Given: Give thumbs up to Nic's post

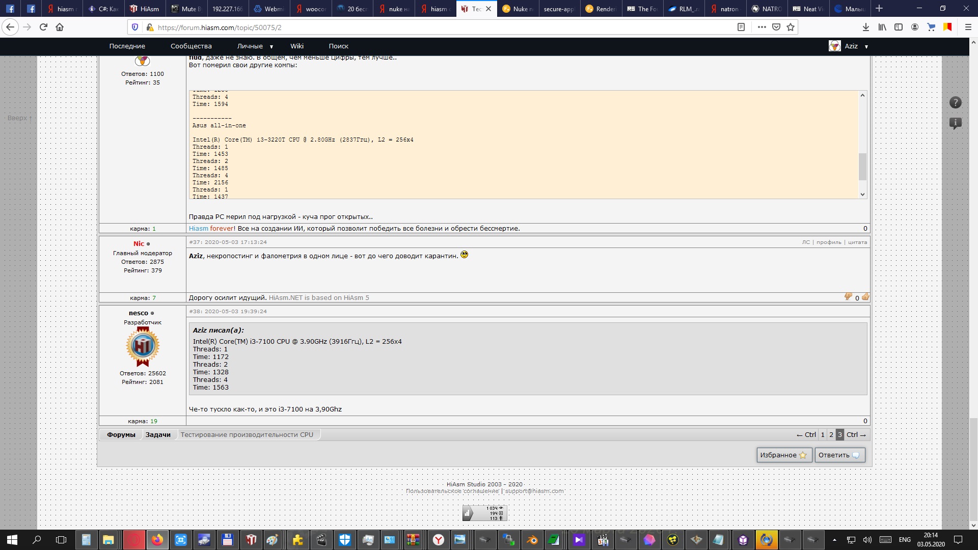Looking at the screenshot, I should point(865,297).
